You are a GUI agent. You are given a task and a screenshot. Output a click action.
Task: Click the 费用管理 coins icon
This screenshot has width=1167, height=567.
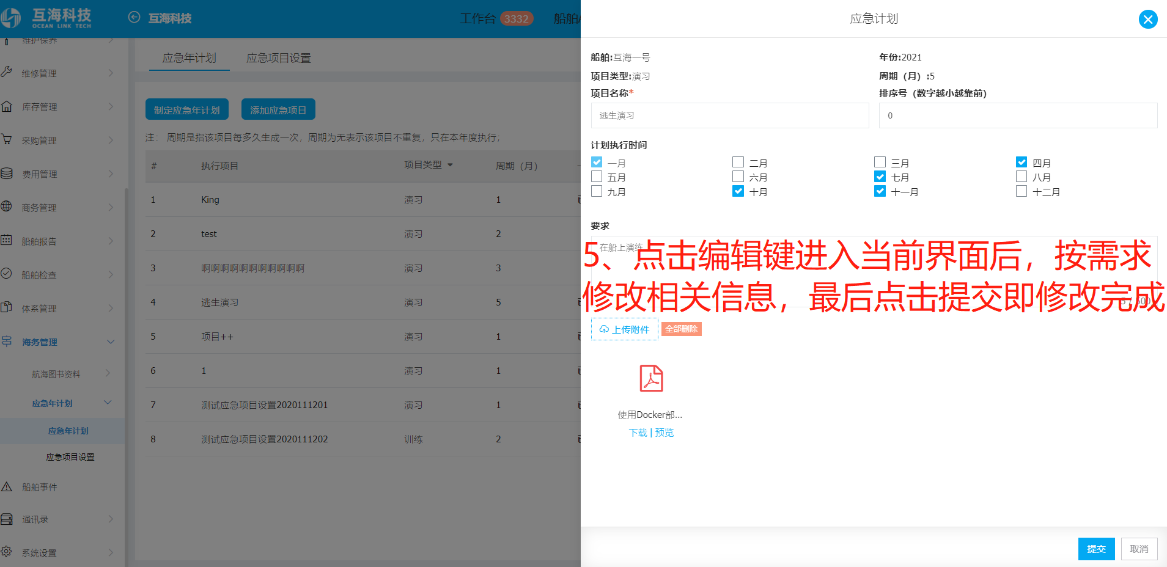pos(7,173)
